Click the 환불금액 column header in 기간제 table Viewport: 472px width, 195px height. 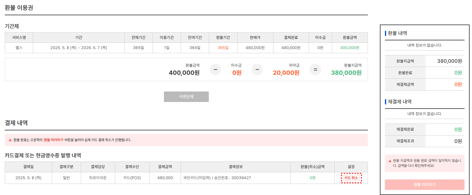350,37
